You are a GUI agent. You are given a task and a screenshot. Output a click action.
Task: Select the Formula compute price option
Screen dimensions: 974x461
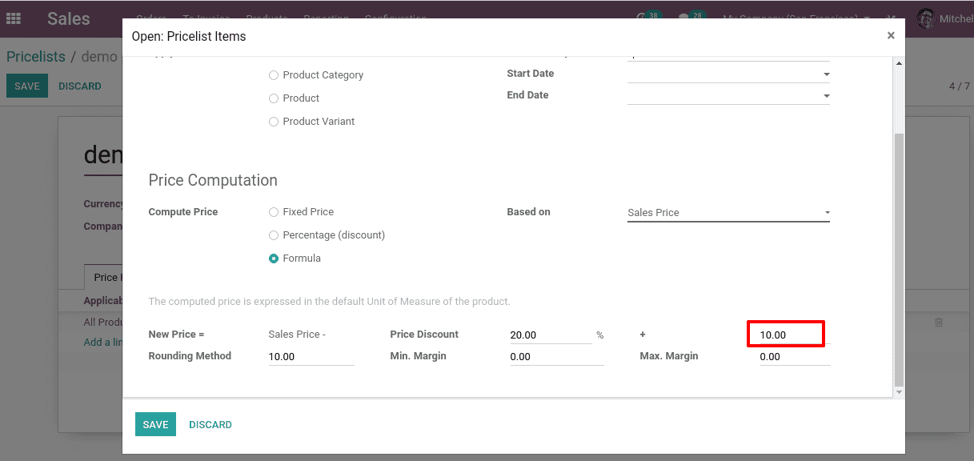(274, 259)
